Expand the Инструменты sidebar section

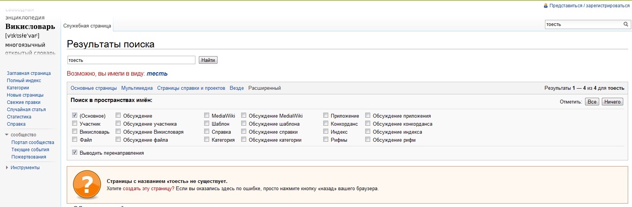coord(7,168)
